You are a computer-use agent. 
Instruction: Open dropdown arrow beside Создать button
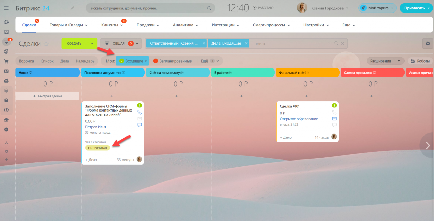(x=92, y=43)
